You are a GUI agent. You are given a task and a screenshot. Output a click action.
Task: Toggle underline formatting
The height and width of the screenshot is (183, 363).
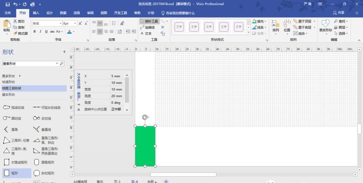click(x=46, y=31)
